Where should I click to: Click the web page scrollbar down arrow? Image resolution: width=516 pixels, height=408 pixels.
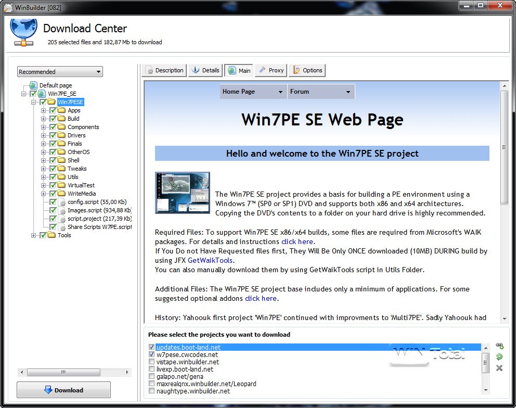(x=504, y=318)
